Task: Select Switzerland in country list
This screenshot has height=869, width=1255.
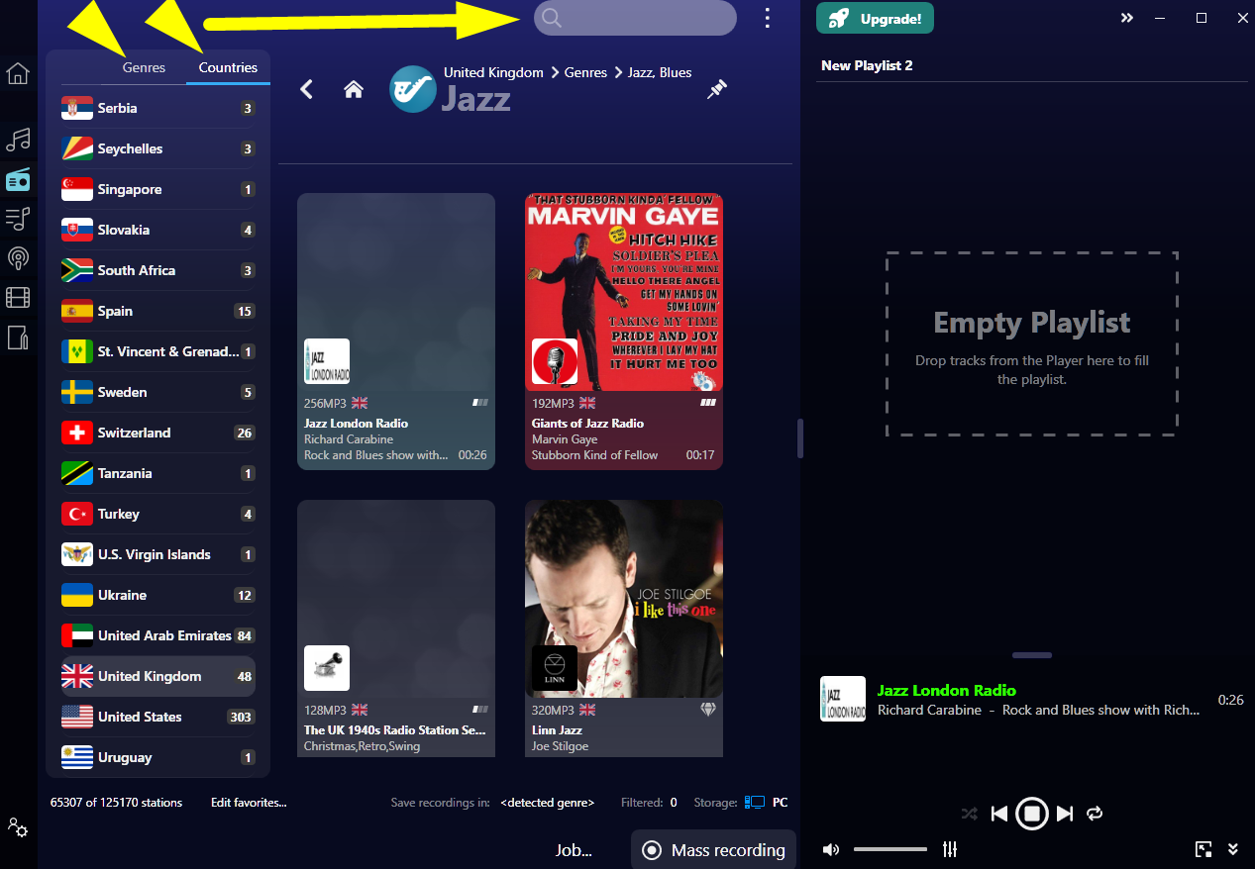Action: (x=158, y=433)
